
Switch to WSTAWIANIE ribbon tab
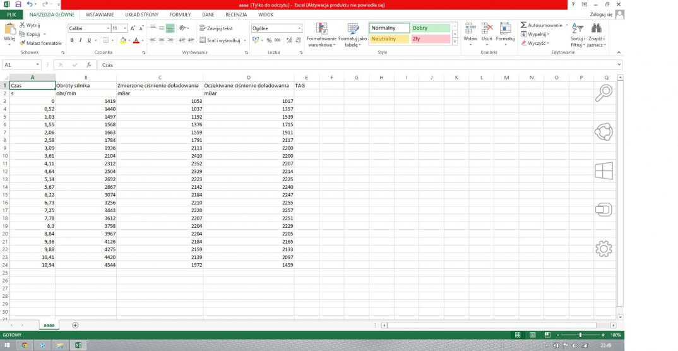[x=100, y=15]
